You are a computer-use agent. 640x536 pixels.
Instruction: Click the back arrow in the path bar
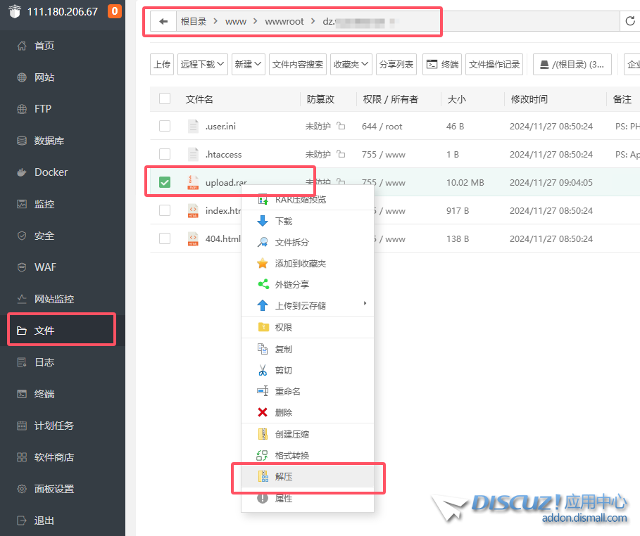tap(163, 22)
